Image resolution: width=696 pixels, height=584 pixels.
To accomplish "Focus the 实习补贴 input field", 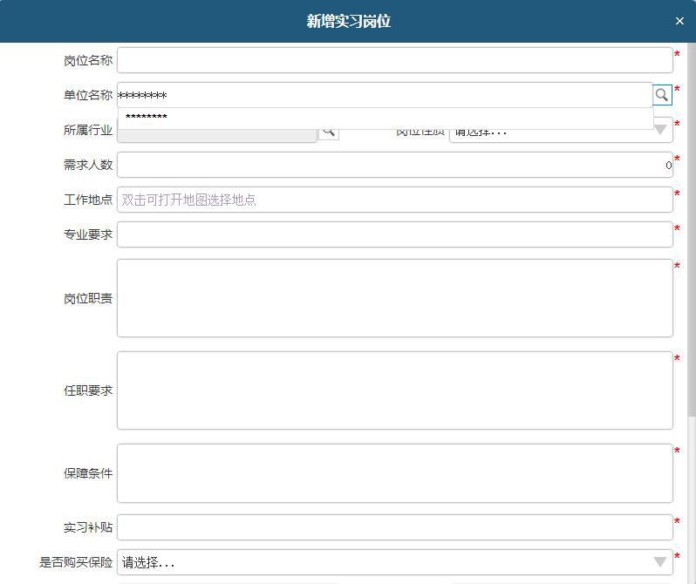I will (x=394, y=527).
